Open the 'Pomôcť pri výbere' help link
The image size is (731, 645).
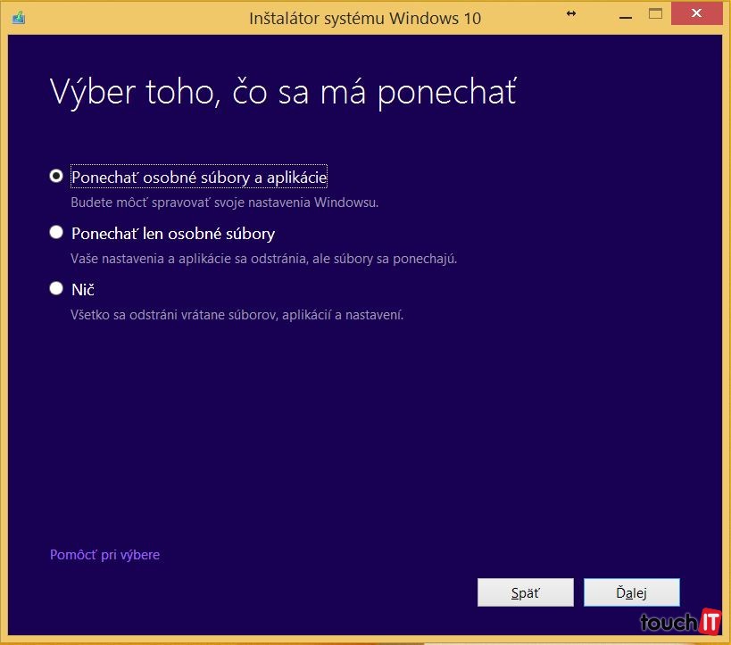[104, 555]
